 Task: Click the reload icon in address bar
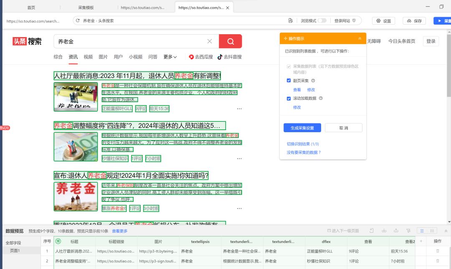pyautogui.click(x=78, y=21)
